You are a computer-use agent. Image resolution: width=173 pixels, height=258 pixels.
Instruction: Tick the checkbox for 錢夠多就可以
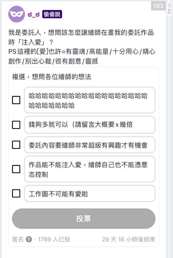(x=16, y=125)
